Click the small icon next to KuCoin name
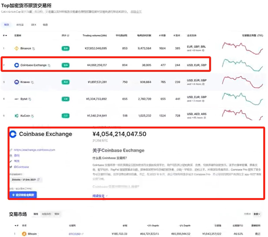The height and width of the screenshot is (237, 268). (x=33, y=116)
